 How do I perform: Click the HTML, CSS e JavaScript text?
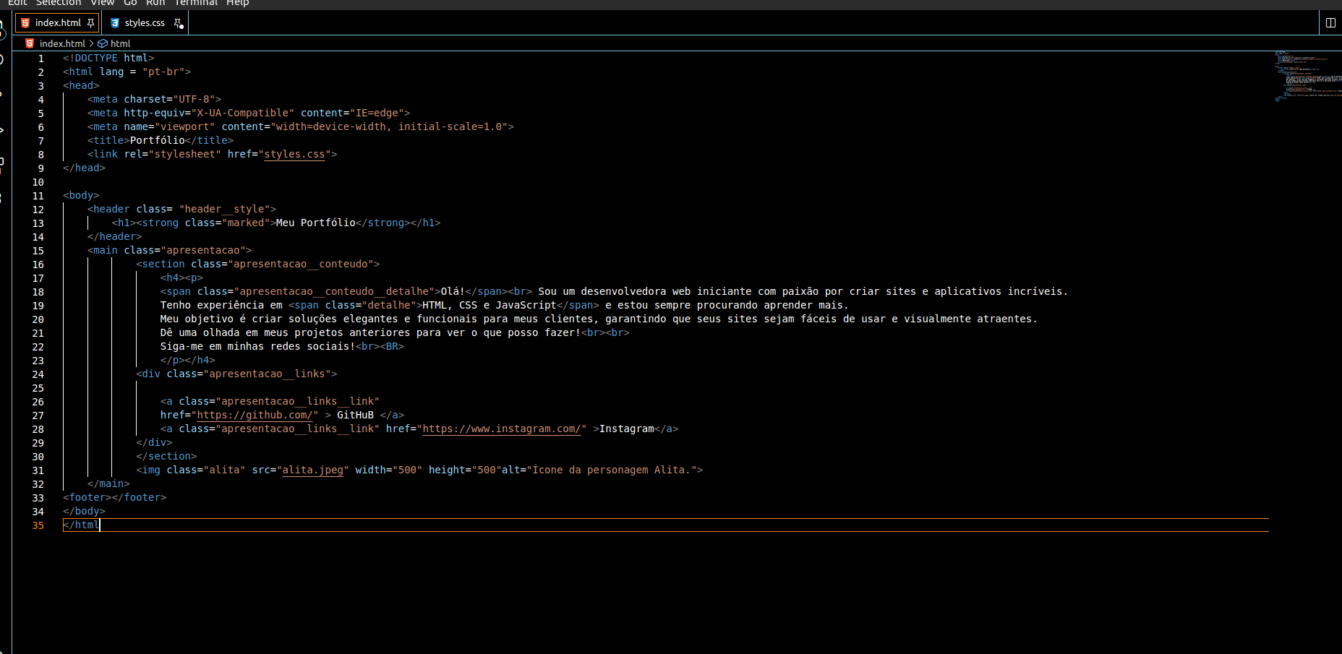pos(490,305)
